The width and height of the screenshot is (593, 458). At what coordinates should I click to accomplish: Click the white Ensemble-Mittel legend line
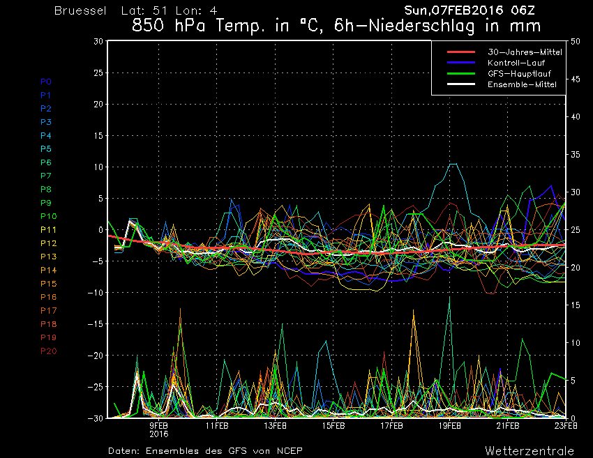click(x=461, y=84)
